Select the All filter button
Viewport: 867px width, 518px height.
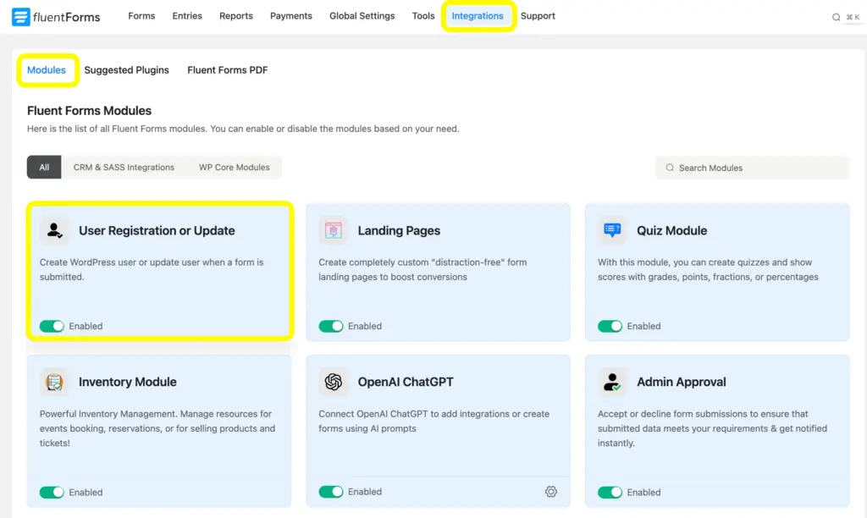pos(44,167)
